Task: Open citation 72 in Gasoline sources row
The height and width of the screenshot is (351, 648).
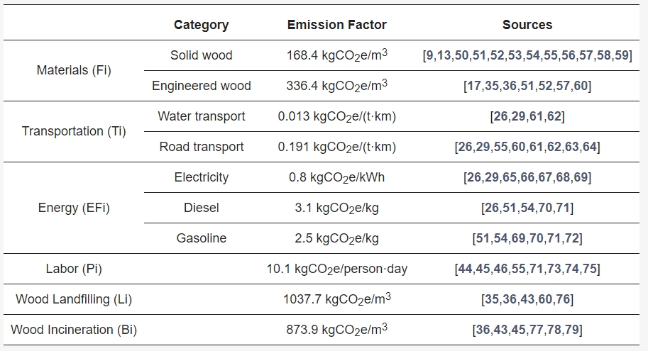Action: click(572, 238)
